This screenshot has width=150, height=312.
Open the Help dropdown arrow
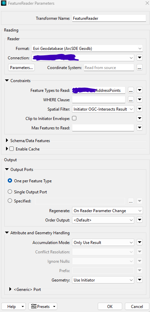[x=23, y=307]
